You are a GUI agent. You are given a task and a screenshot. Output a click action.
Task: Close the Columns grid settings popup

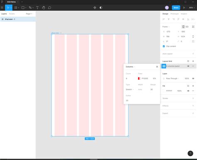point(157,66)
